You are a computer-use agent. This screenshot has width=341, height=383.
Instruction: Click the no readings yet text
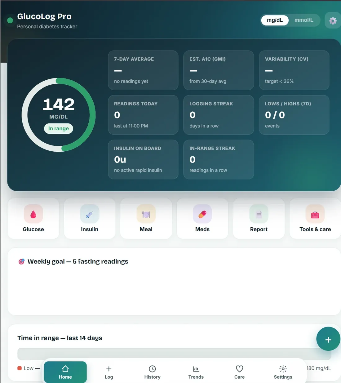(131, 81)
